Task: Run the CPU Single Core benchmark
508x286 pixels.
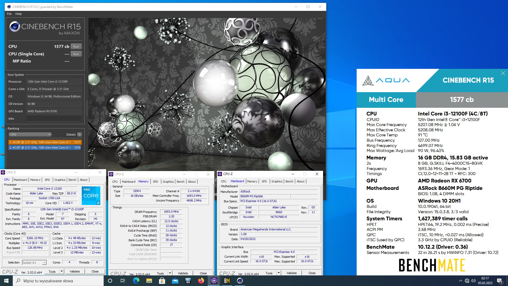Action: coord(76,54)
